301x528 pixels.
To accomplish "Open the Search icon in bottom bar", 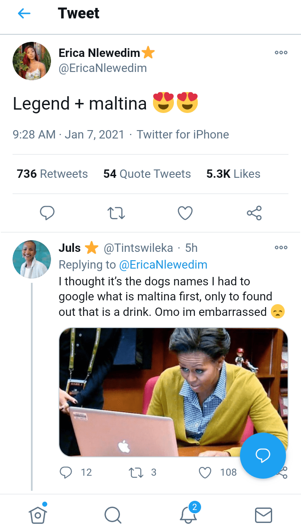I will pyautogui.click(x=113, y=515).
